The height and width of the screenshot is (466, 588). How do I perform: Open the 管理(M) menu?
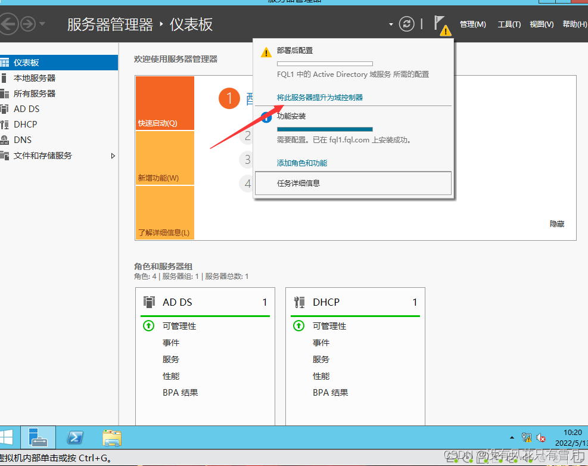pos(472,24)
